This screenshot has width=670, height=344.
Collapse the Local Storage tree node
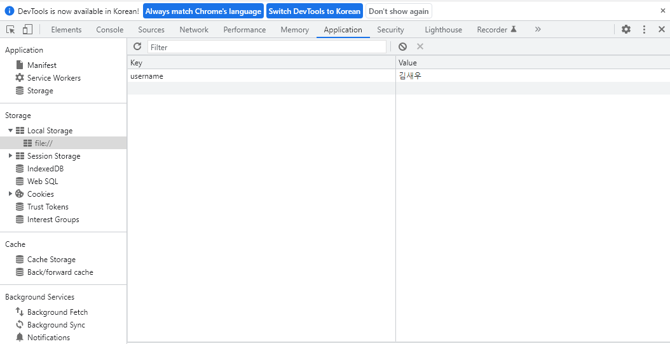[x=11, y=131]
